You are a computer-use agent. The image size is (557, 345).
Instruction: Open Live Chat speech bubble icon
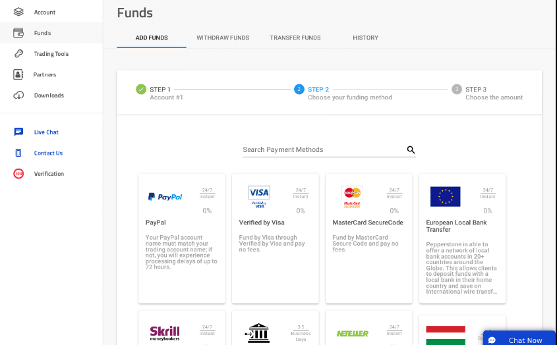click(x=18, y=132)
